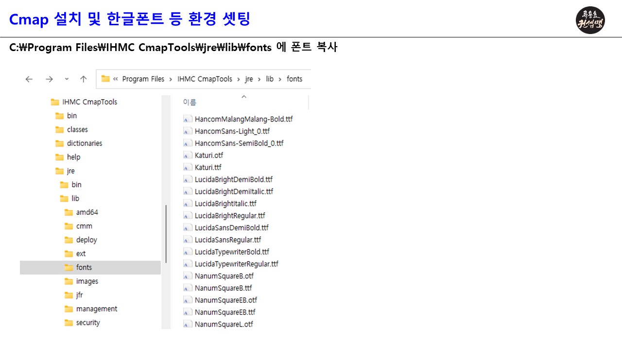Select highlighted fonts folder in tree
This screenshot has height=350, width=622.
click(90, 267)
